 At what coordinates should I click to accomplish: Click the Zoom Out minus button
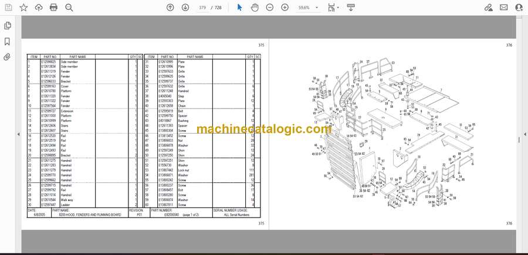270,8
